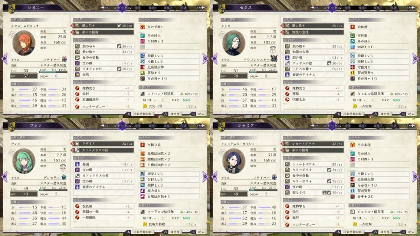Open Status tab on Flayn's screen
This screenshot has height=236, width=420.
122,125
